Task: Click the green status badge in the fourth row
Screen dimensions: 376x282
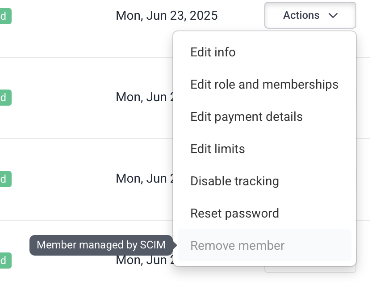Action: click(5, 261)
